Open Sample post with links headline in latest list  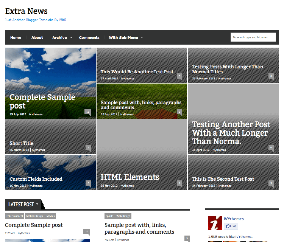(x=139, y=228)
